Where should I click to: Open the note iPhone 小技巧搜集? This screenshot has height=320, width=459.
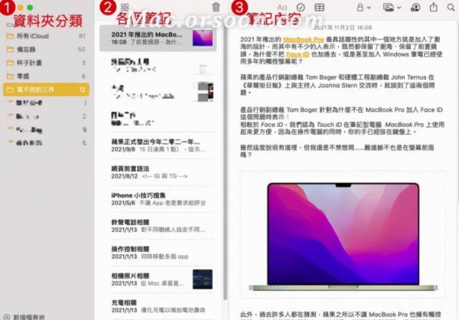(158, 199)
